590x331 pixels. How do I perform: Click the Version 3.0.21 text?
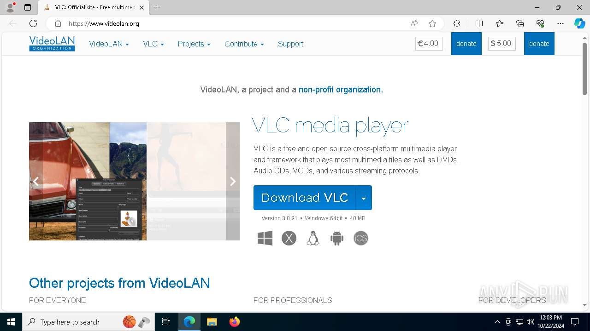point(279,218)
